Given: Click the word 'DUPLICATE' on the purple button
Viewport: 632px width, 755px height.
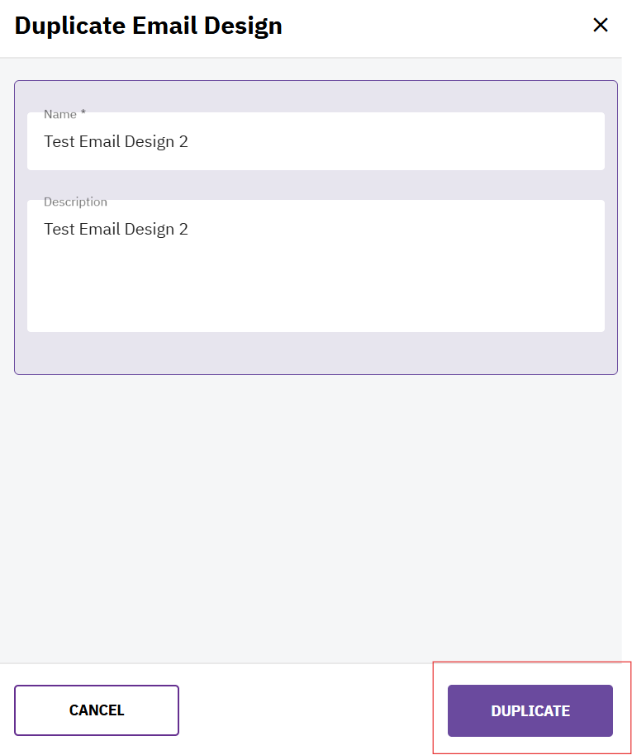Looking at the screenshot, I should 530,710.
